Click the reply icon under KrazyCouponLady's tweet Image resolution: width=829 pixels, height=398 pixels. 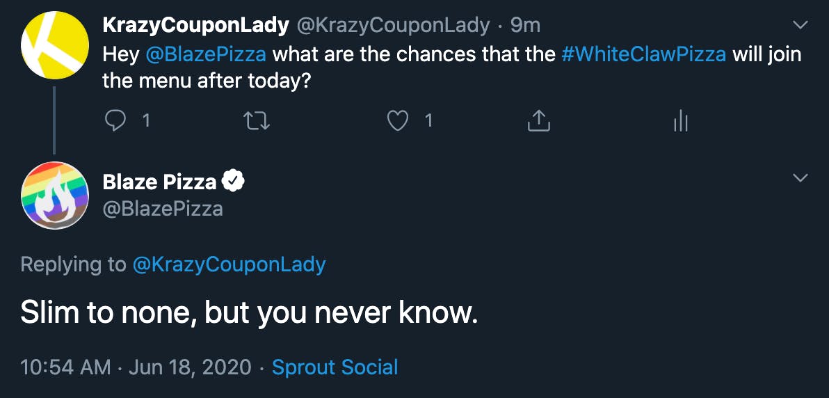tap(115, 121)
